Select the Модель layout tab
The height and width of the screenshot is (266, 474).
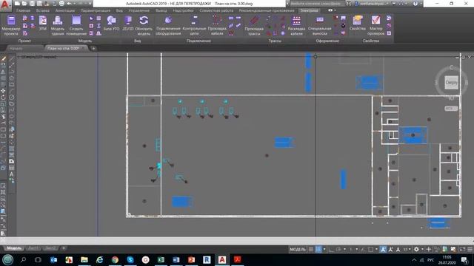pyautogui.click(x=14, y=248)
